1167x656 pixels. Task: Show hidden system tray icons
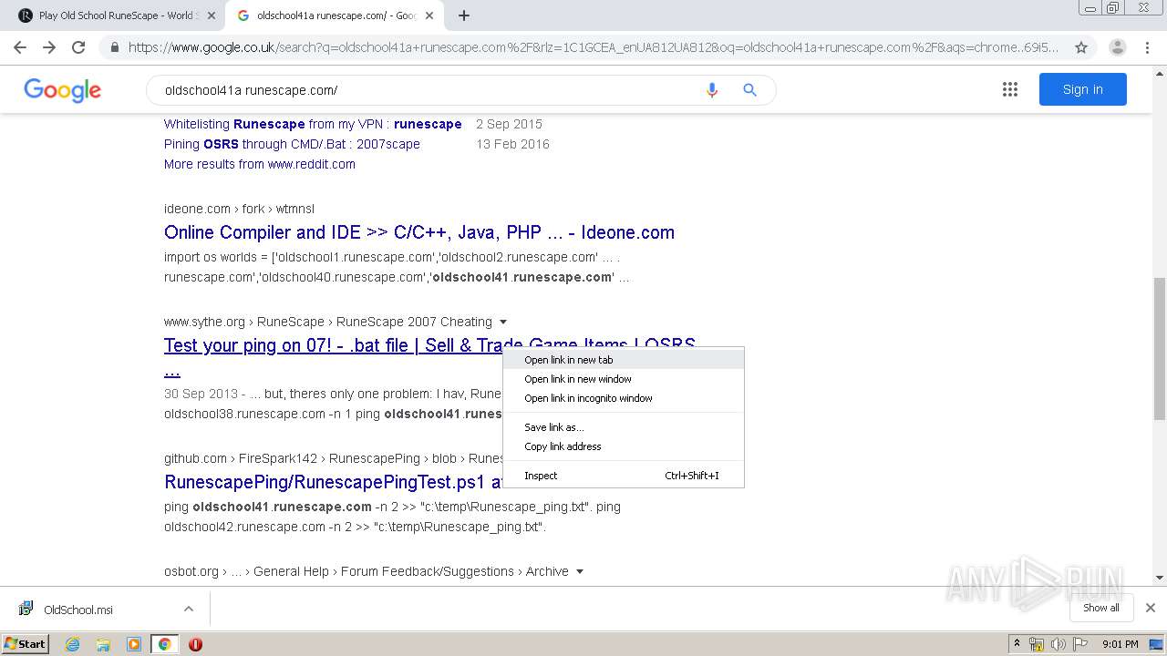(1017, 643)
